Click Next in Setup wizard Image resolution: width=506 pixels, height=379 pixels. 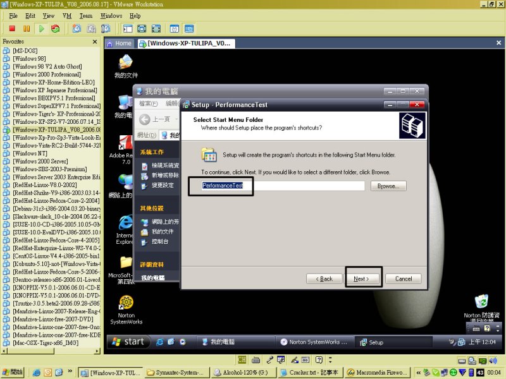[x=361, y=279]
